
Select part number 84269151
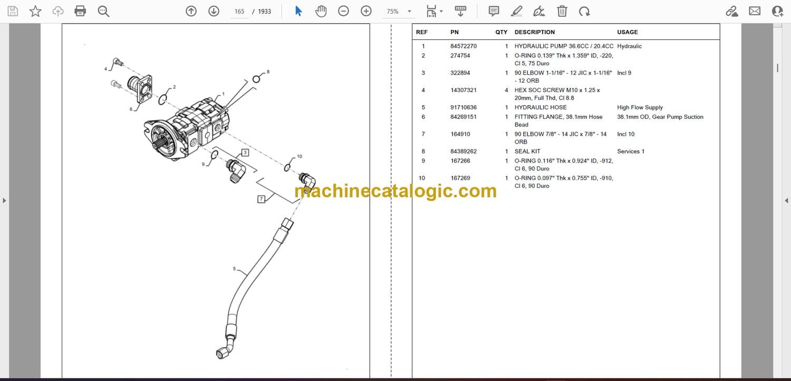pos(464,117)
